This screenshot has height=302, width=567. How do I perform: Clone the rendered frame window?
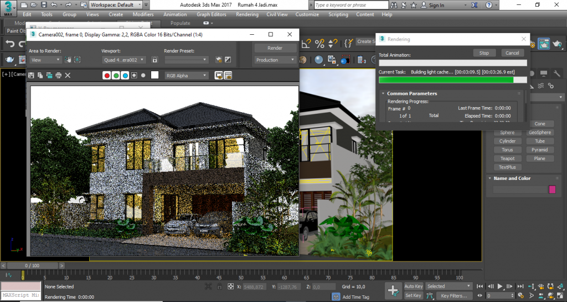click(49, 75)
